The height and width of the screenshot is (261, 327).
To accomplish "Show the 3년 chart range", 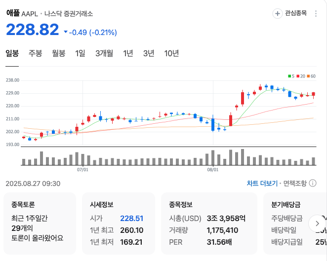I will pos(149,53).
